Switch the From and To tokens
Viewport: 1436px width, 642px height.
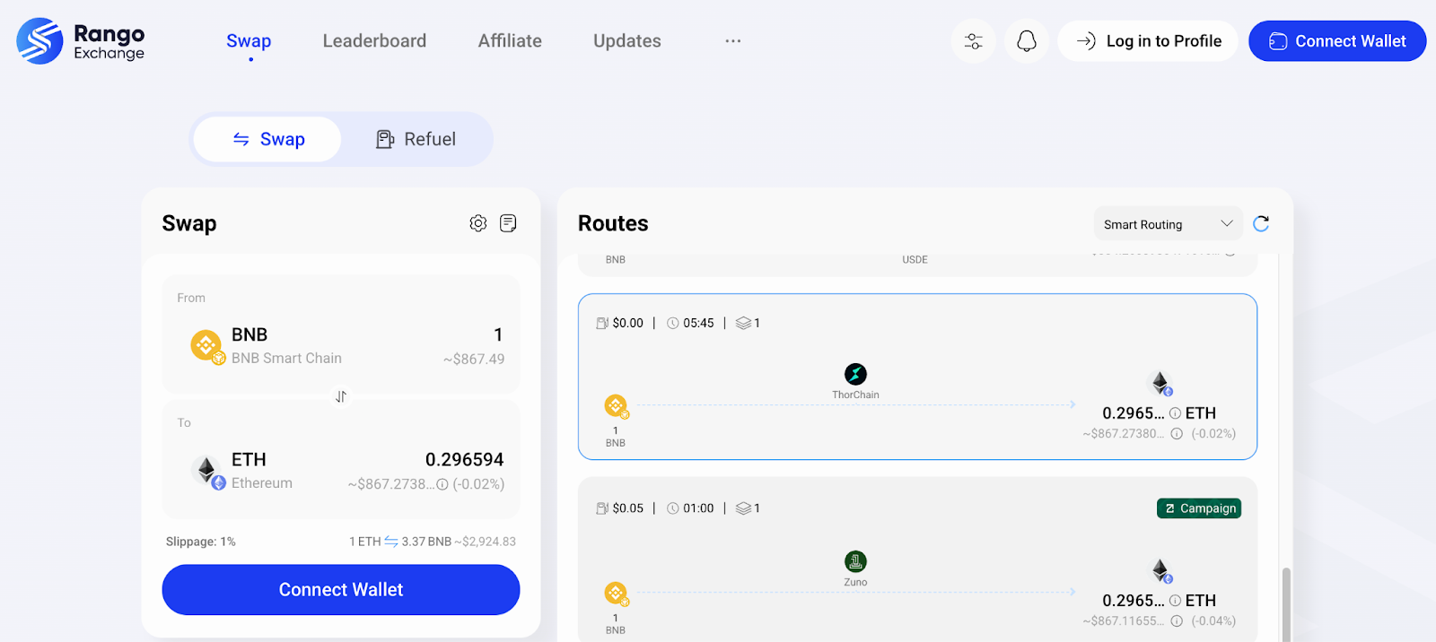341,396
